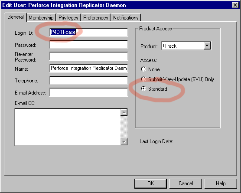
Task: Select the None access option
Action: [150, 69]
